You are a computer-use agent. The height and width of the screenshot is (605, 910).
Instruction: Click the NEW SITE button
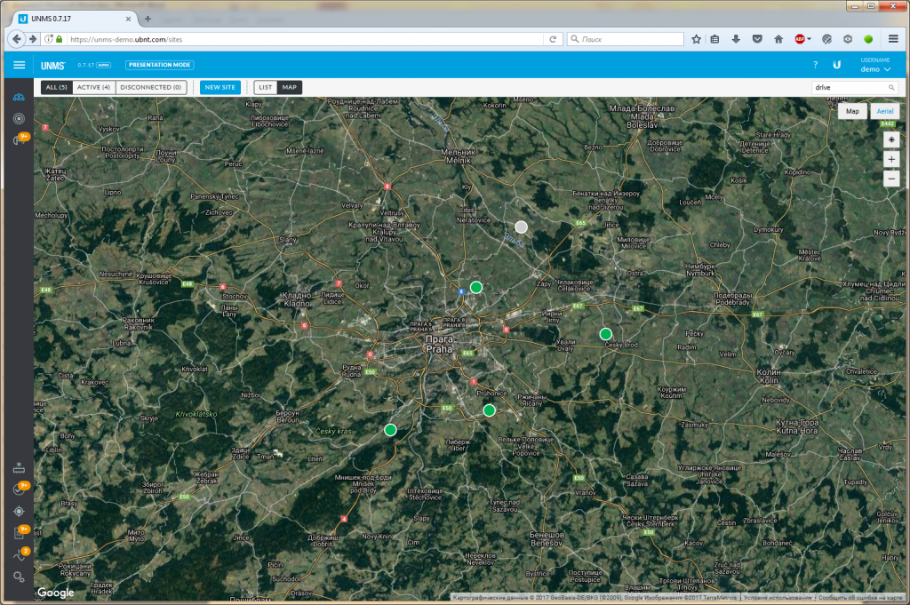pyautogui.click(x=220, y=87)
